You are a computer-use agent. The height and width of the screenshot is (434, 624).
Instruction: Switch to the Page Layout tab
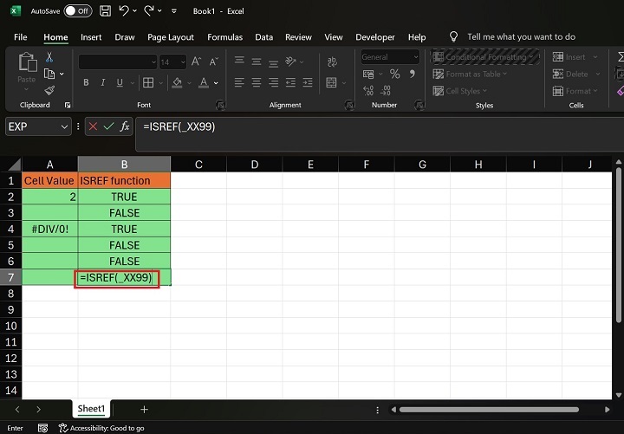(x=171, y=37)
